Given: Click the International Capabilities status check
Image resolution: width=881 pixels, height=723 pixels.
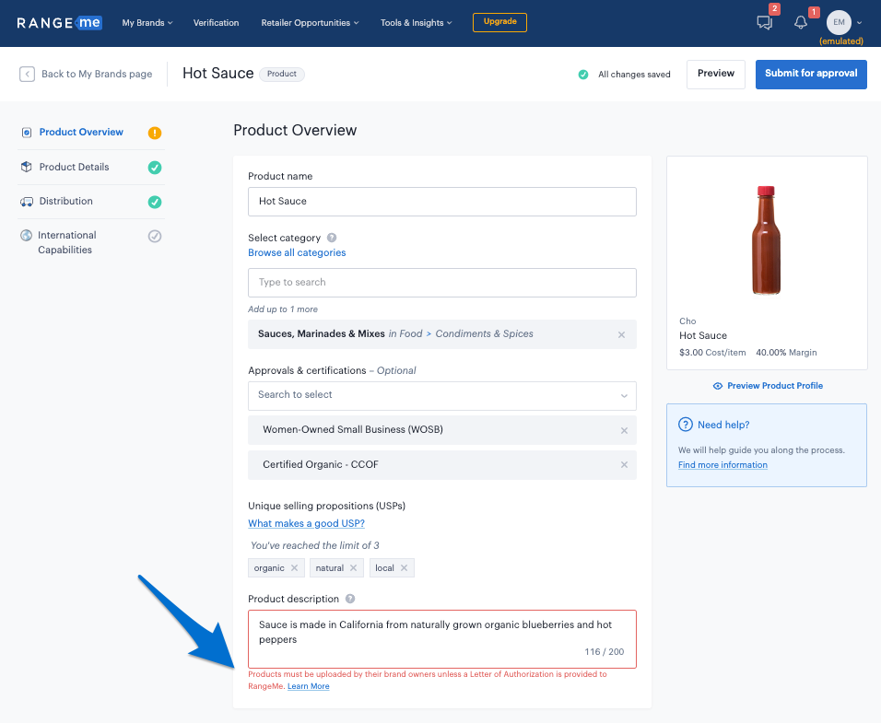Looking at the screenshot, I should click(x=155, y=237).
